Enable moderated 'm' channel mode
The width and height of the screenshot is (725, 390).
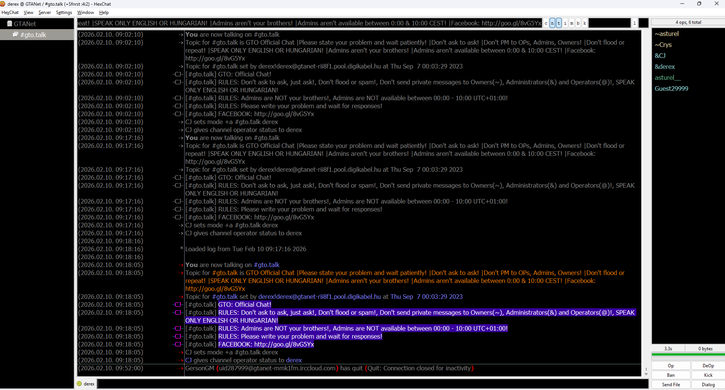coord(572,23)
